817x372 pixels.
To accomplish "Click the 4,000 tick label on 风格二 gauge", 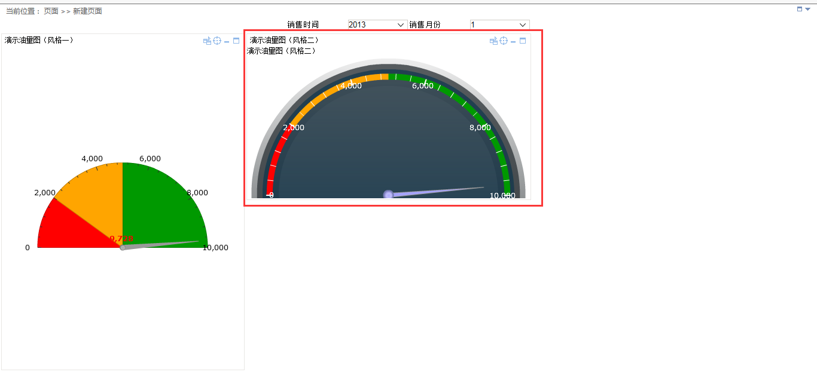I will click(x=351, y=86).
